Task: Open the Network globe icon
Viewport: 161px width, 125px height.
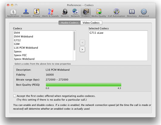Action: tap(75, 13)
